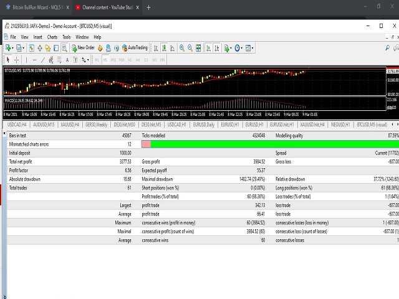Open the Charts menu
The width and height of the screenshot is (399, 299).
click(x=52, y=37)
